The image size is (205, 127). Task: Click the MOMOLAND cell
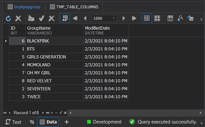pyautogui.click(x=55, y=65)
